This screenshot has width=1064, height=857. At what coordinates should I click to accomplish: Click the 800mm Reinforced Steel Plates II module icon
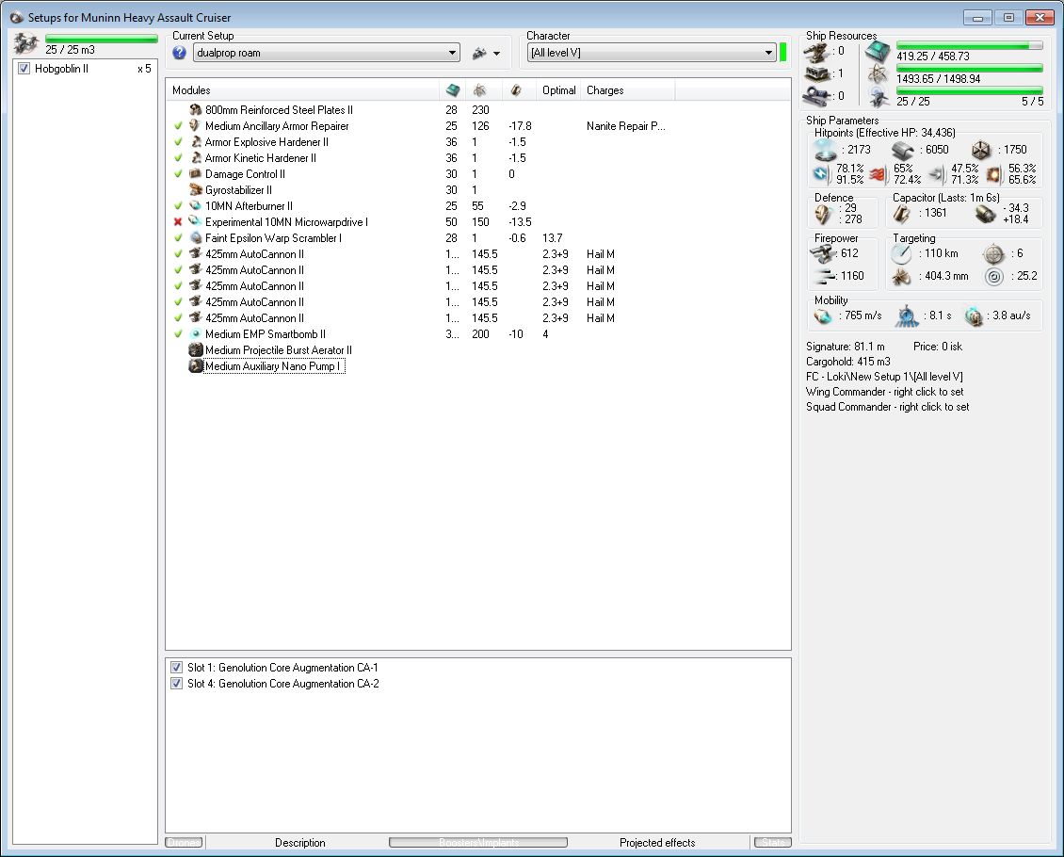196,110
